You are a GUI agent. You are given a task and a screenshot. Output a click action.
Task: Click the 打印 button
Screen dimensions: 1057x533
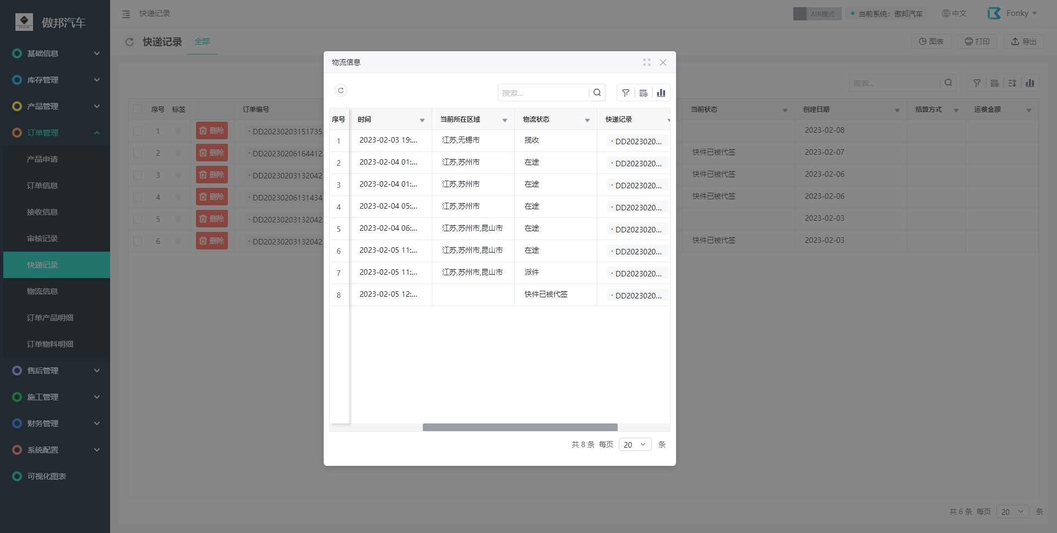pyautogui.click(x=977, y=41)
